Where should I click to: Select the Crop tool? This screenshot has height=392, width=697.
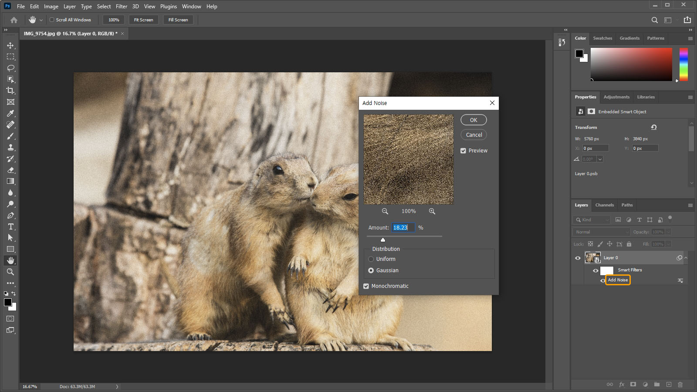click(x=10, y=91)
